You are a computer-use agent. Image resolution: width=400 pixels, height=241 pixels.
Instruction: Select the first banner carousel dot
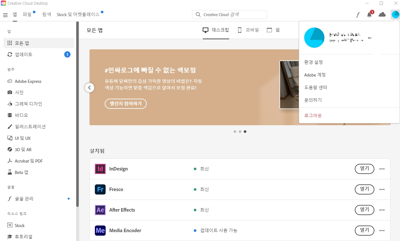235,132
